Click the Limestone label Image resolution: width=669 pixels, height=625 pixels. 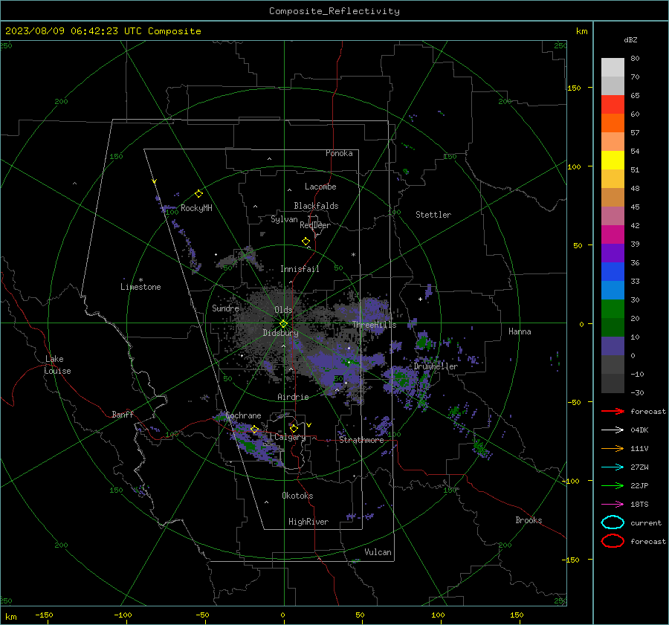pyautogui.click(x=140, y=287)
